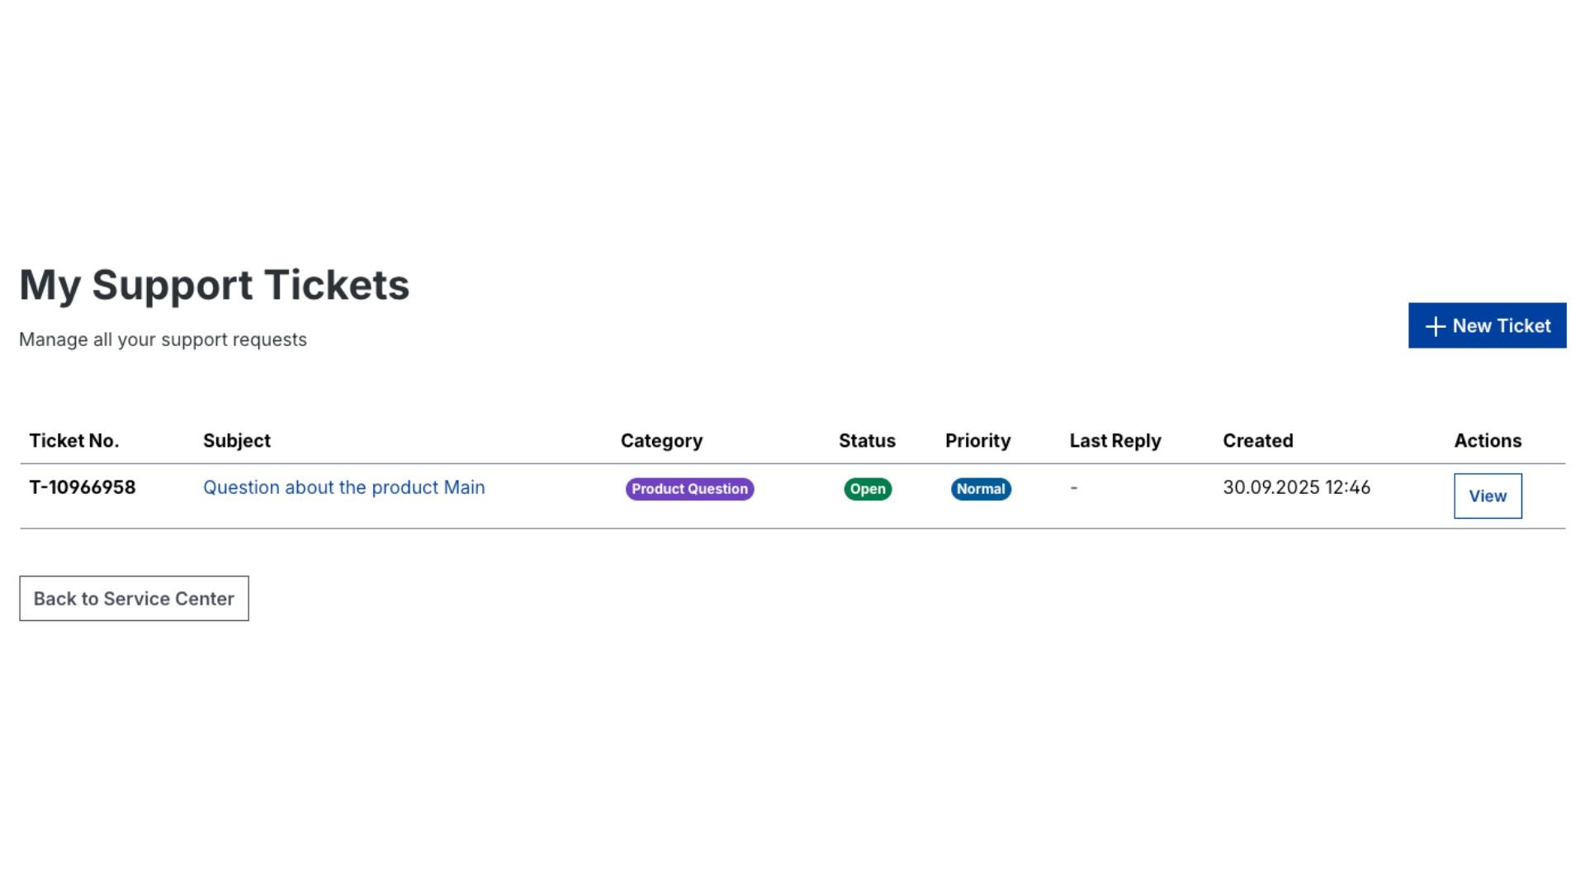Open ticket via the View button
1585x892 pixels.
[1487, 496]
